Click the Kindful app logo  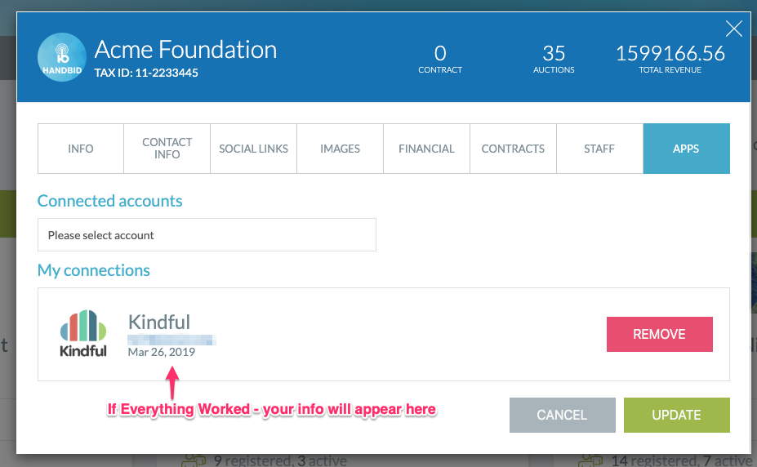[x=83, y=333]
